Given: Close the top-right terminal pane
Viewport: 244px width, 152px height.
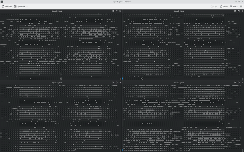Looking at the screenshot, I should click(242, 11).
